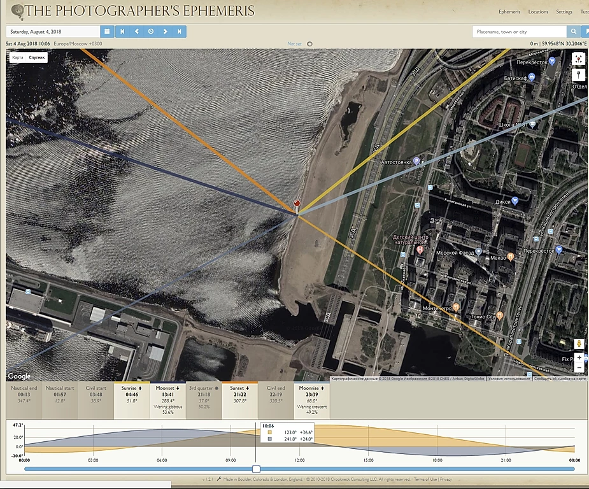589x489 pixels.
Task: Switch map to Карта view
Action: point(18,57)
